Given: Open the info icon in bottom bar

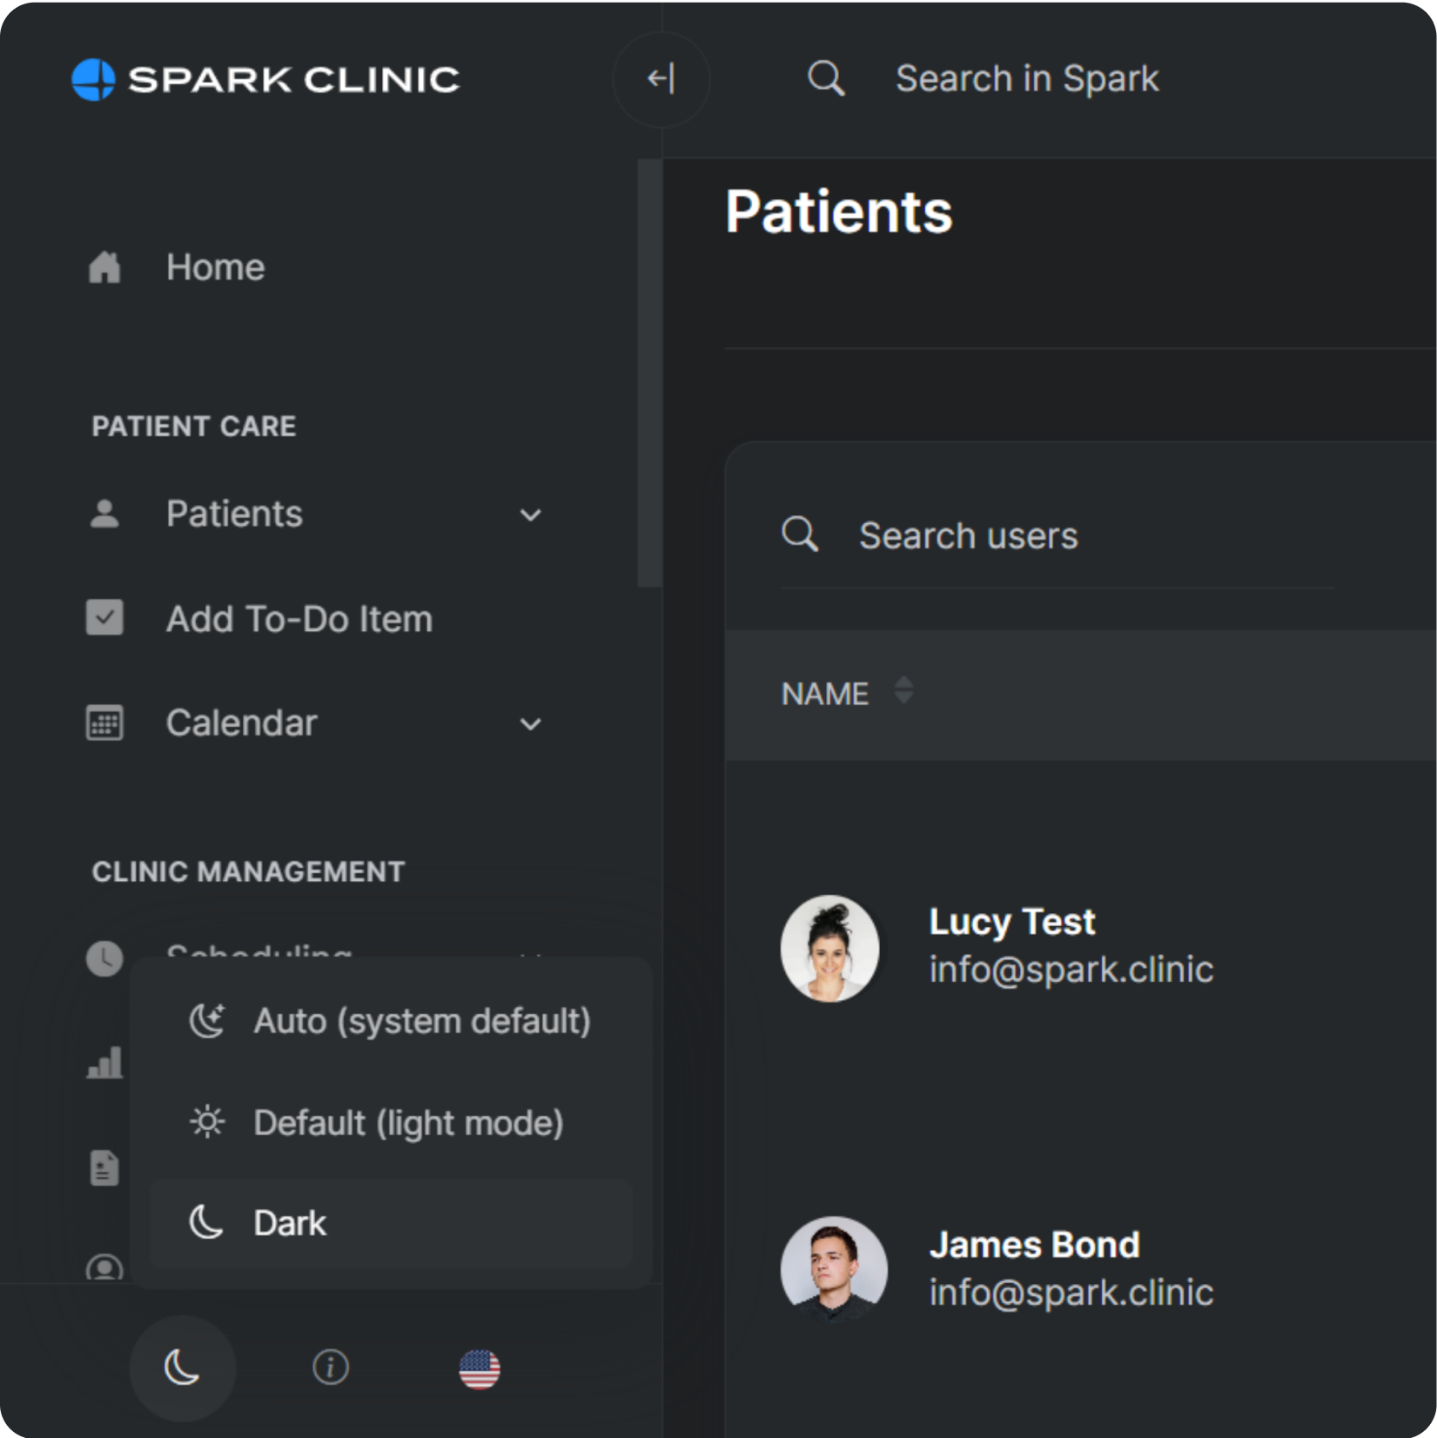Looking at the screenshot, I should coord(330,1367).
